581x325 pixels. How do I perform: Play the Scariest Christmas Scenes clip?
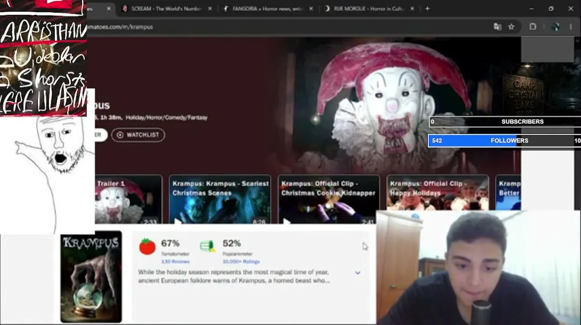point(220,200)
